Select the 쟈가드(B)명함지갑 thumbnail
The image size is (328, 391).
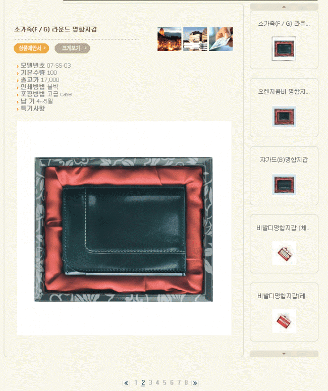[x=284, y=185]
